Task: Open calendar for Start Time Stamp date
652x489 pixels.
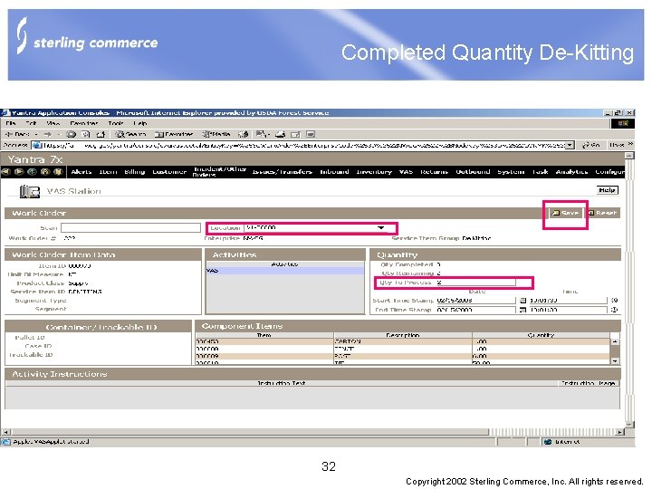Action: 523,300
